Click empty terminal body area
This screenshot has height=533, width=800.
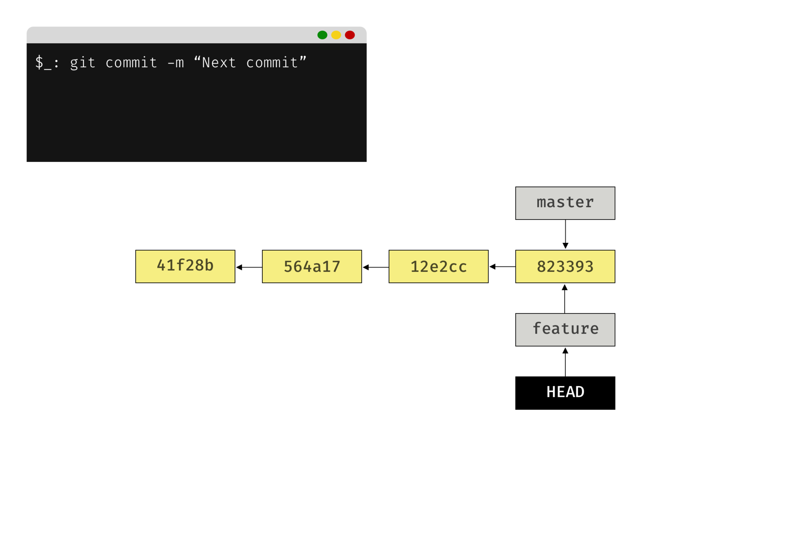(196, 118)
